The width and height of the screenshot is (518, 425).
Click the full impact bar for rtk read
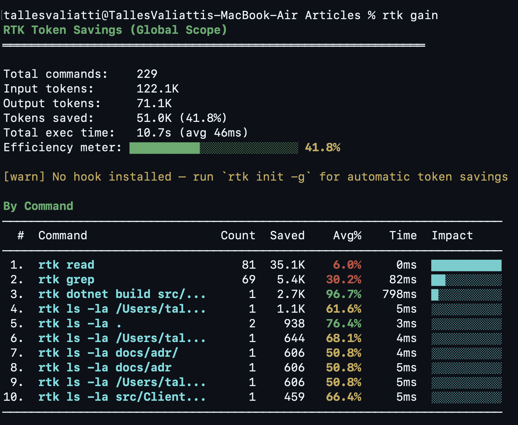[466, 265]
